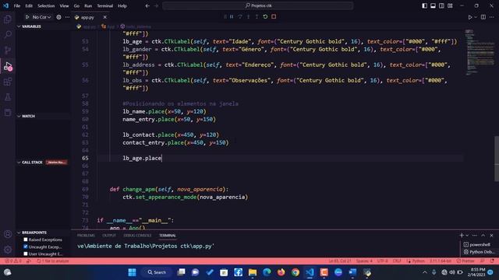Toggle Uncaught Exceptions breakpoint checkbox
499x280 pixels.
pos(26,247)
